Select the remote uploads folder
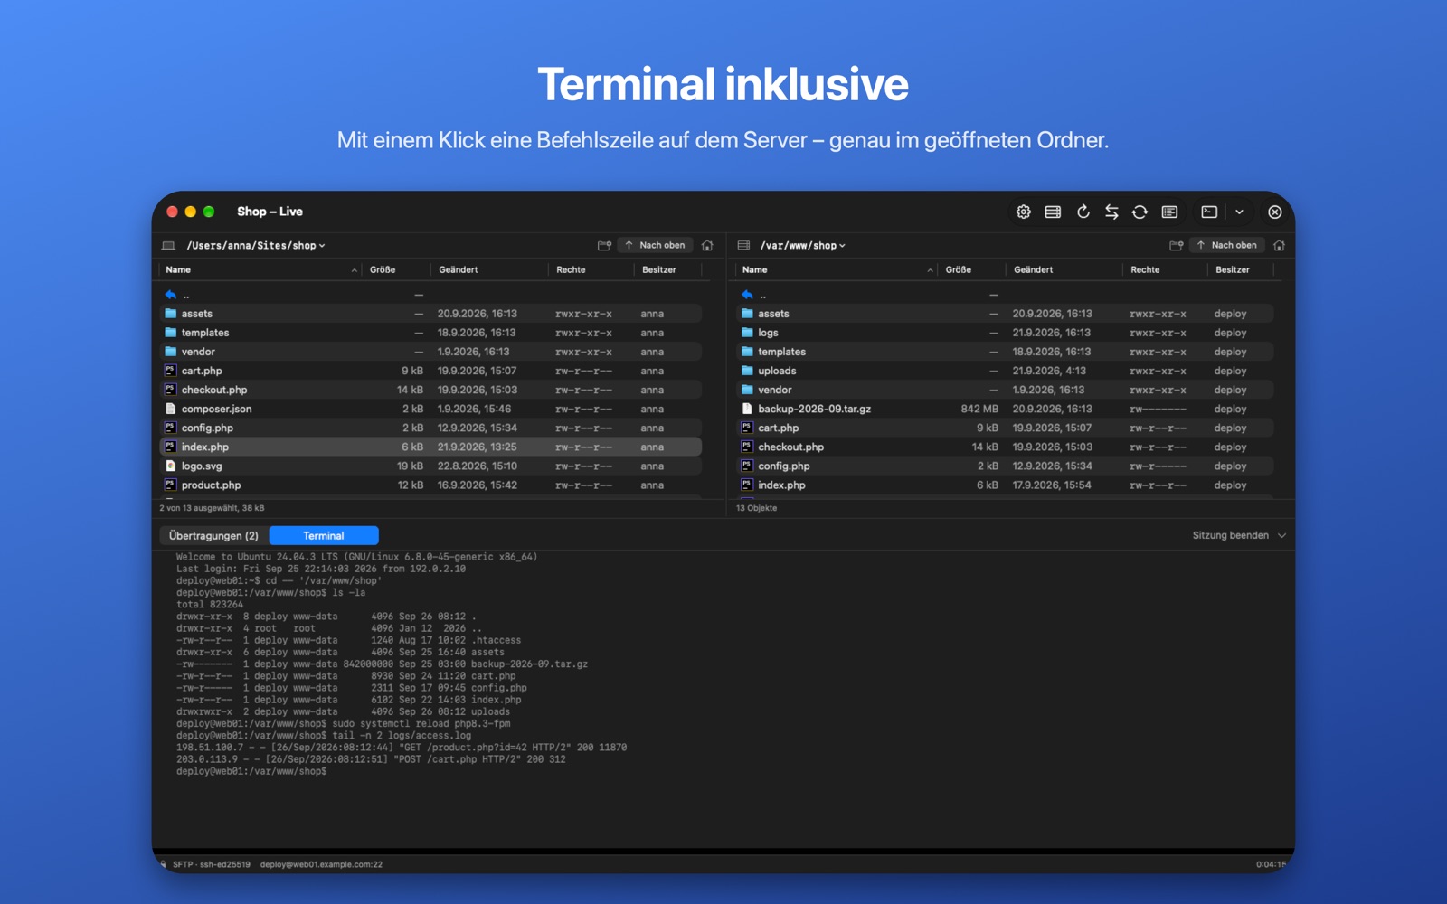Screen dimensions: 1447x904 (1005, 371)
